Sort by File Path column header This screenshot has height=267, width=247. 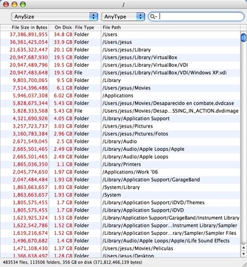coord(171,27)
